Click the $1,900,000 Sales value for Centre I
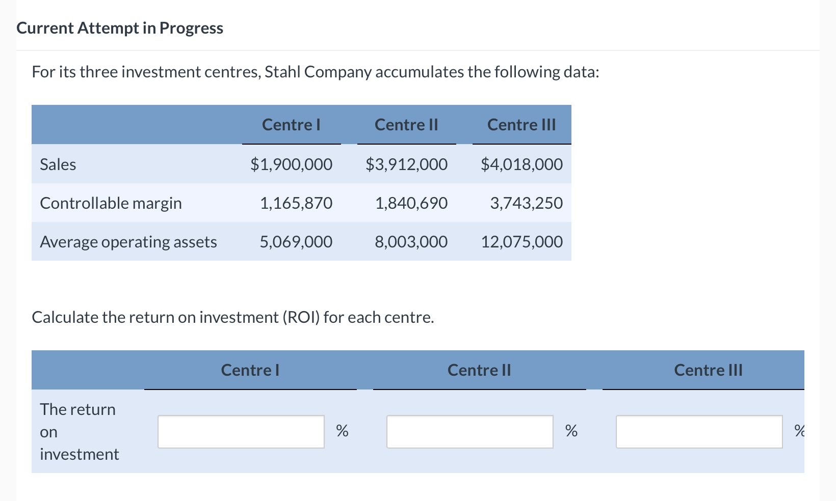Screen dimensions: 836x501 click(291, 164)
